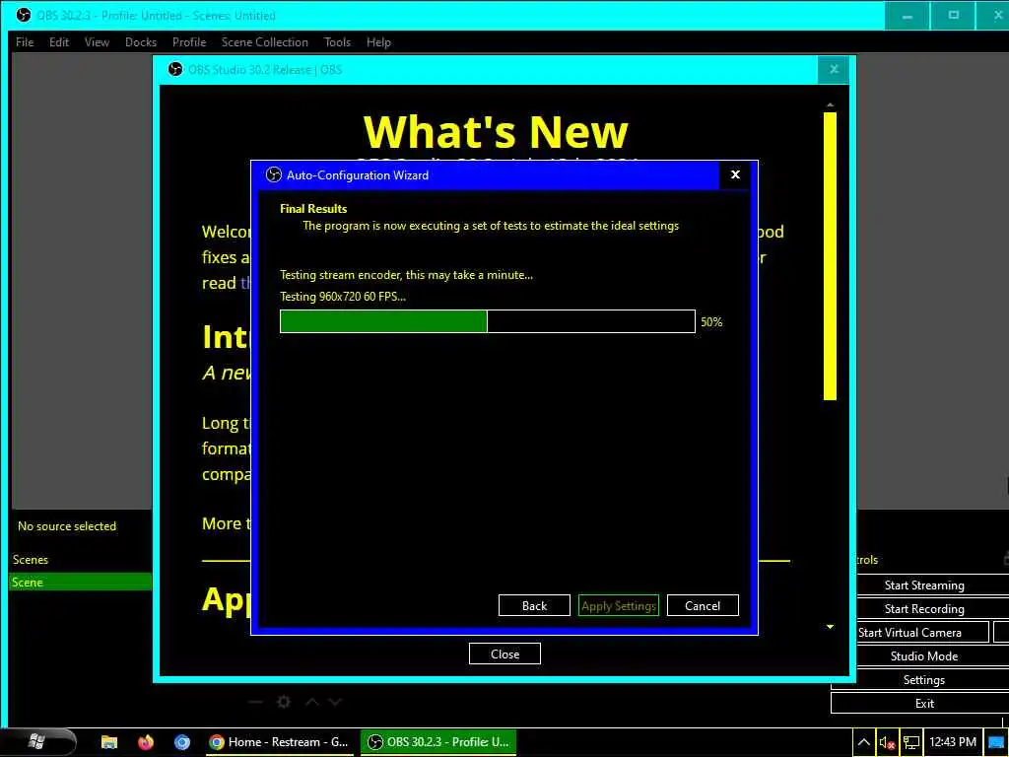Click the yellow scrollbar thumb in What's New
Image resolution: width=1009 pixels, height=757 pixels.
[830, 256]
